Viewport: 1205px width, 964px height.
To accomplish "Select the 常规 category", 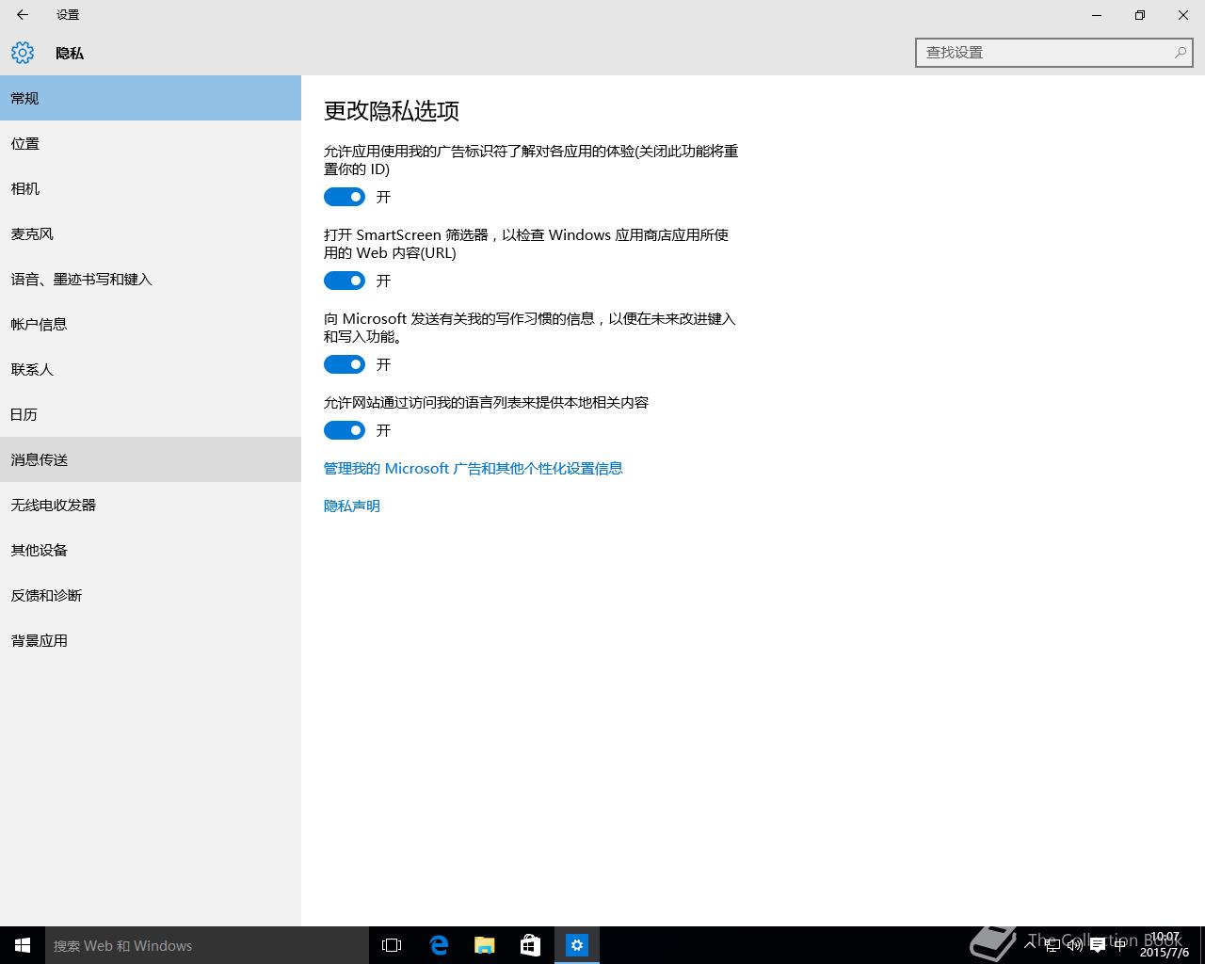I will coord(151,98).
